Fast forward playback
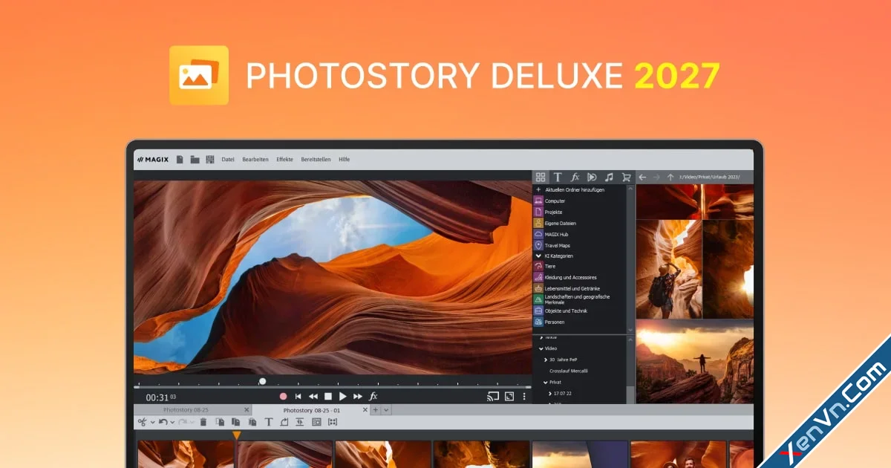The width and height of the screenshot is (891, 468). [x=358, y=397]
